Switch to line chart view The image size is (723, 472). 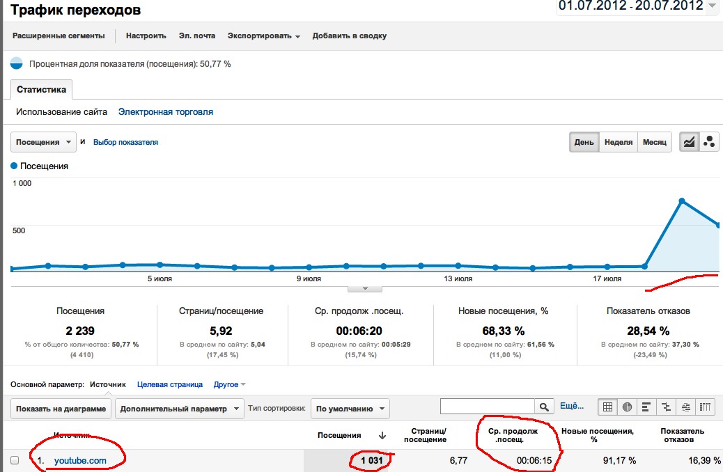(689, 142)
